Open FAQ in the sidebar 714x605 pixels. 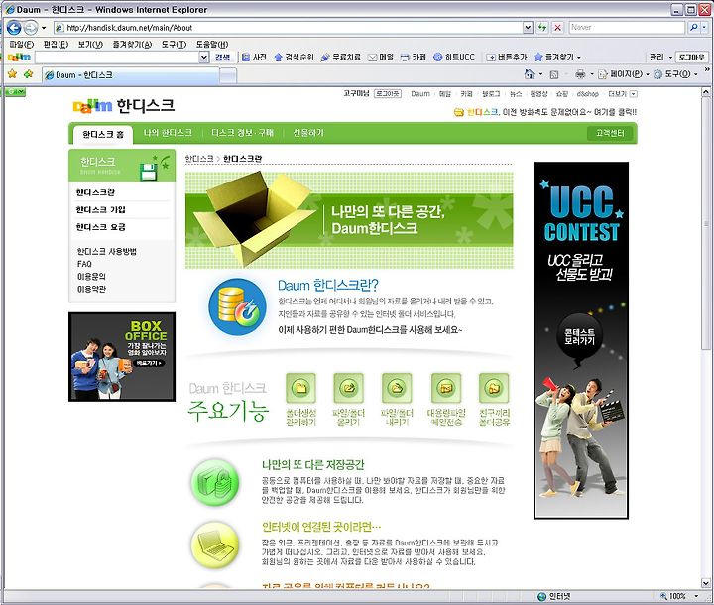tap(84, 264)
